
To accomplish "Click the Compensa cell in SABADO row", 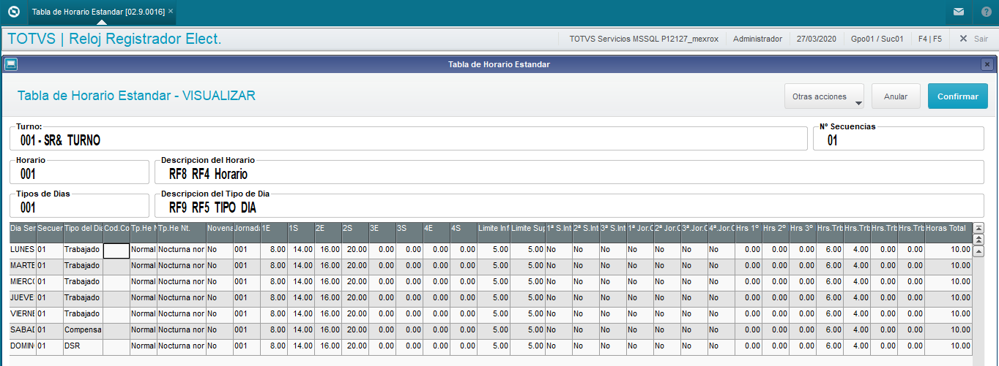I will click(83, 329).
